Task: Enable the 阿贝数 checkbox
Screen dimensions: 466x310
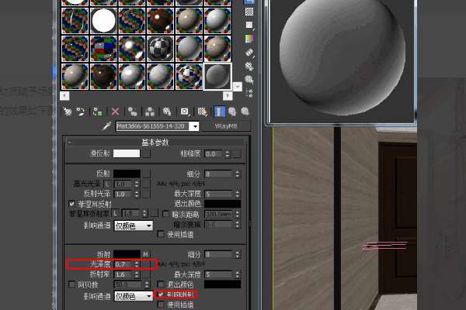Action: click(x=71, y=284)
